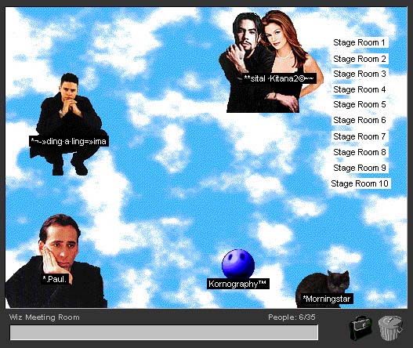Jump to Stage Room 4
Viewport: 413px width, 348px height.
pos(360,89)
